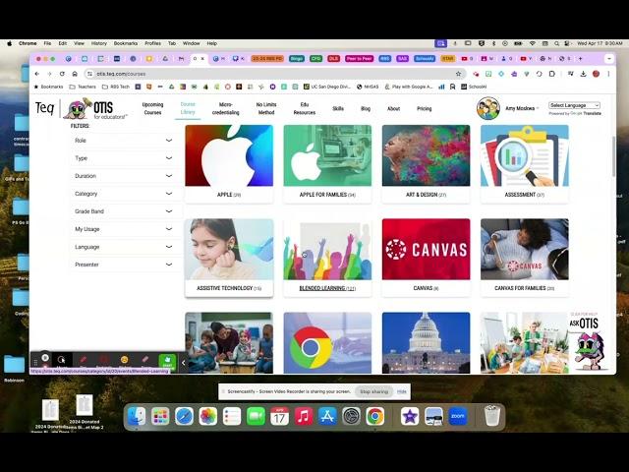Click the OTIS mascot logo
Image resolution: width=629 pixels, height=472 pixels.
pyautogui.click(x=77, y=109)
